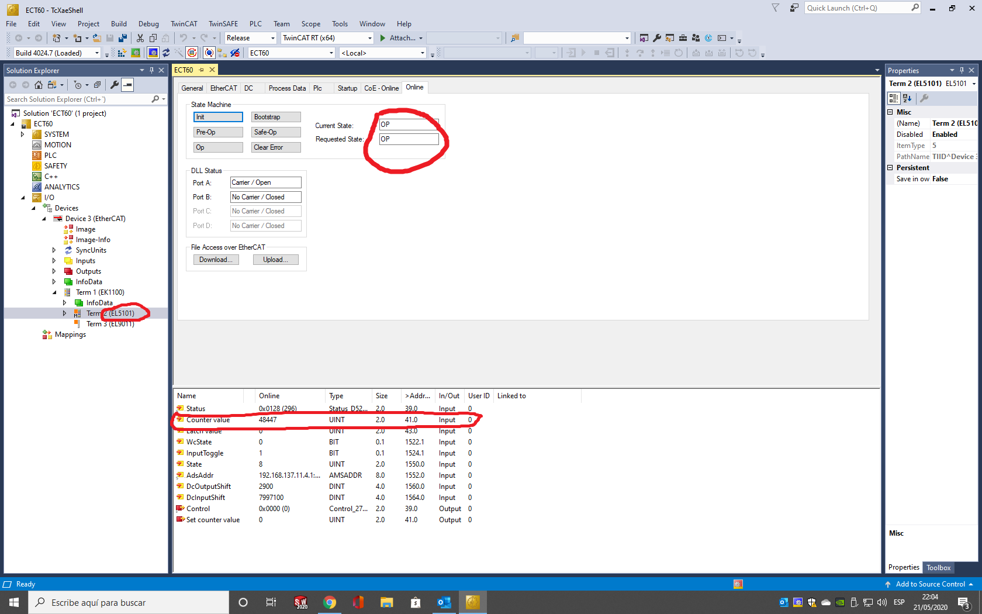Collapse the I/O tree node
982x614 pixels.
23,198
